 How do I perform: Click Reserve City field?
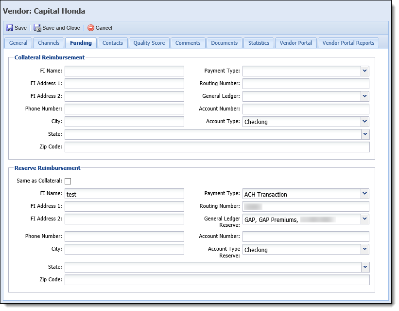point(124,249)
